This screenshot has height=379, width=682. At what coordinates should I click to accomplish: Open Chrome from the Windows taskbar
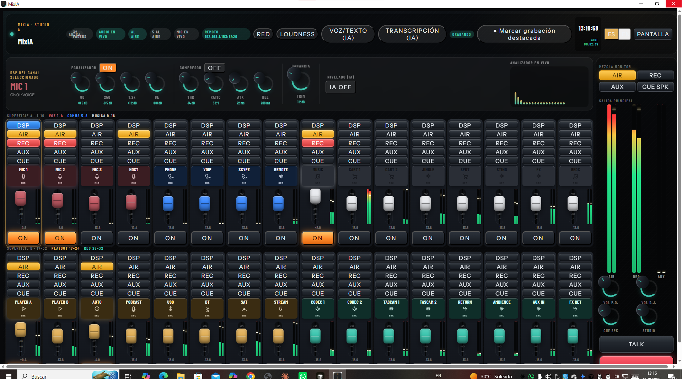click(251, 376)
